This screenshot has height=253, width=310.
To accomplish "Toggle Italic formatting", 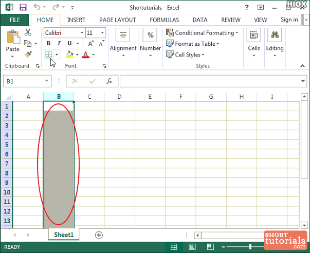I will pyautogui.click(x=59, y=43).
